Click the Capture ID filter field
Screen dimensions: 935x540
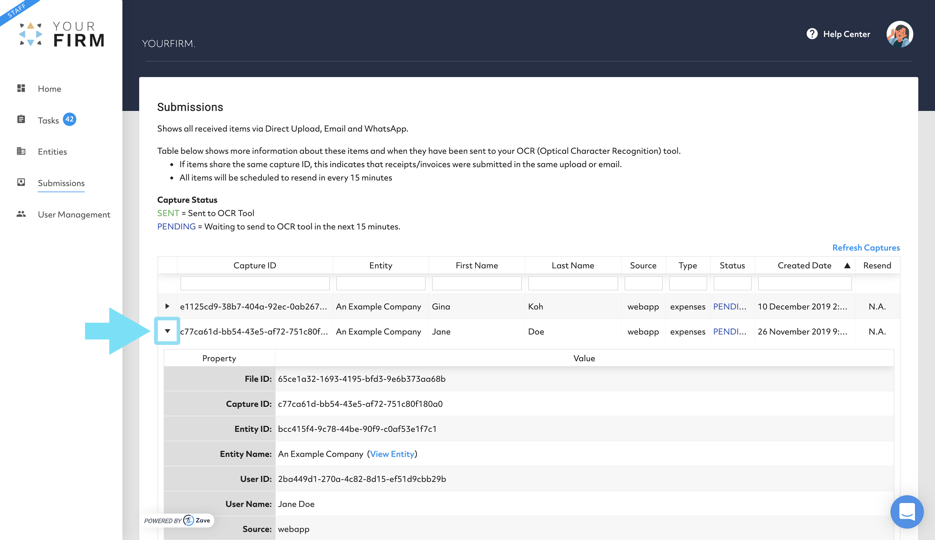pos(255,284)
